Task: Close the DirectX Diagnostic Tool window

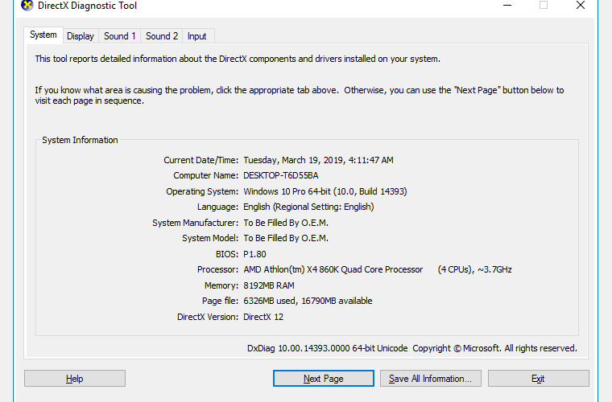Action: click(x=581, y=6)
